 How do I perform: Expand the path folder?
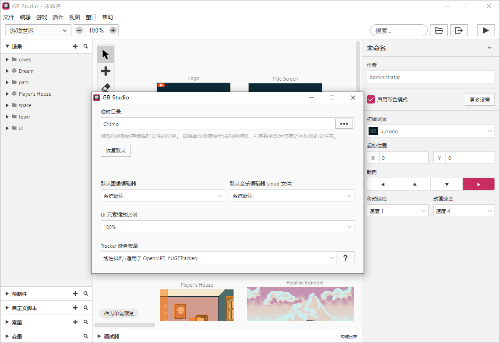point(7,82)
